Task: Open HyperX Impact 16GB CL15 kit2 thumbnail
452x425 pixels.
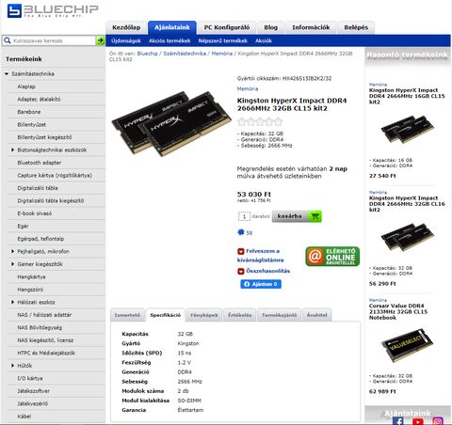Action: tap(407, 129)
